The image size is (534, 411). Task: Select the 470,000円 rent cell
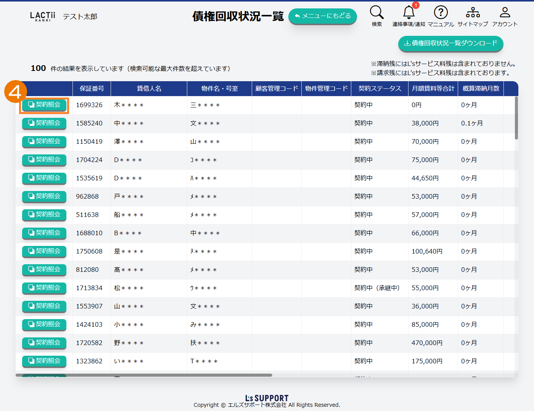click(x=427, y=343)
